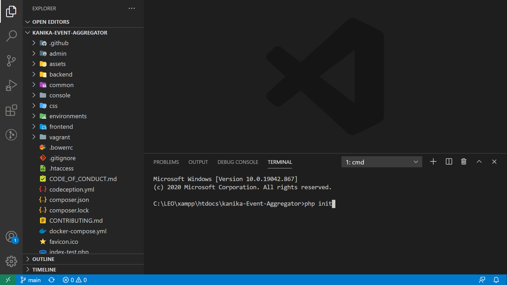
Task: Open Source Control view icon
Action: tap(11, 61)
